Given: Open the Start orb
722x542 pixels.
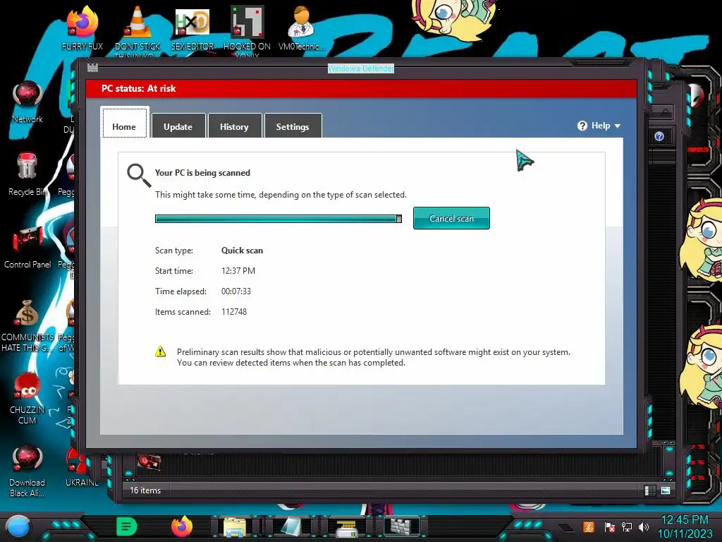Looking at the screenshot, I should tap(18, 527).
